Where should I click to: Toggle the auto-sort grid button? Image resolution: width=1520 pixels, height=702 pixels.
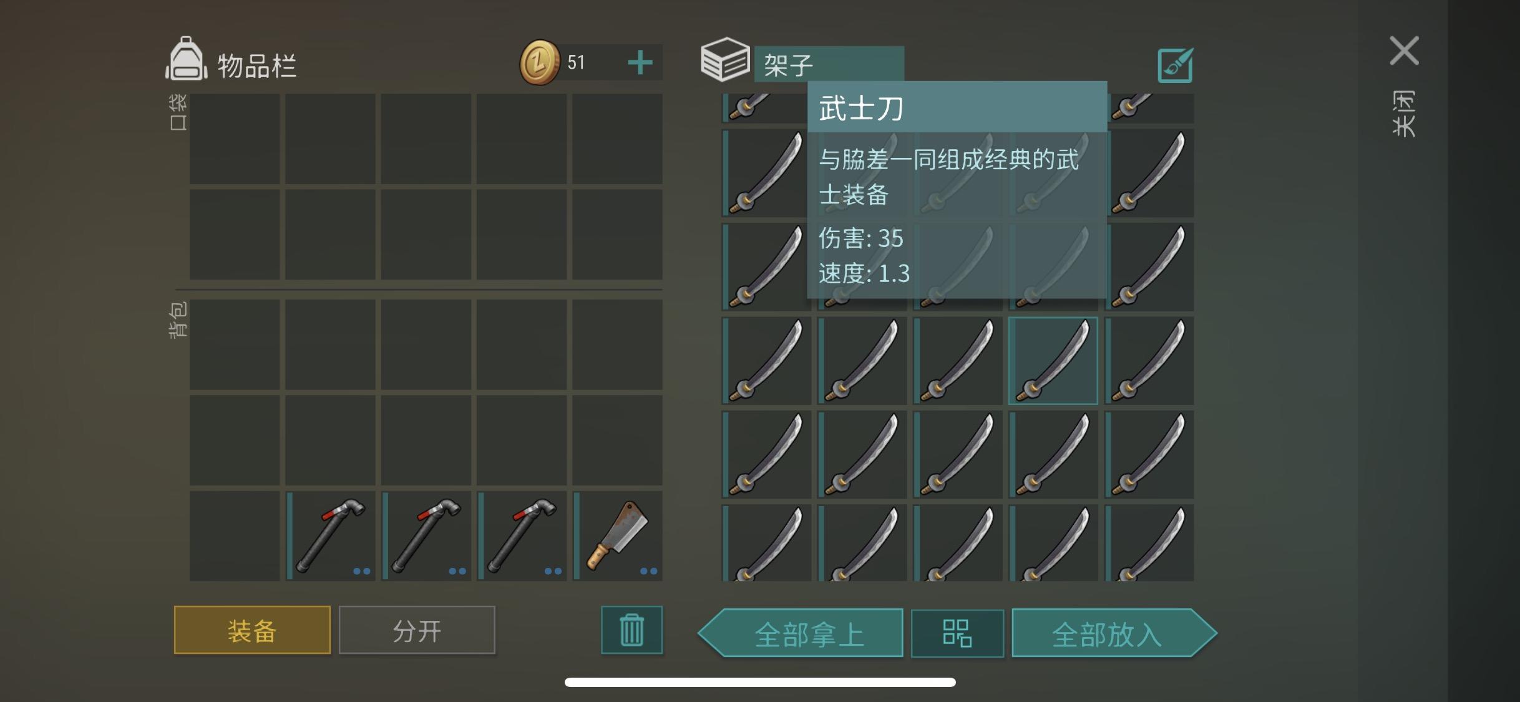point(957,633)
